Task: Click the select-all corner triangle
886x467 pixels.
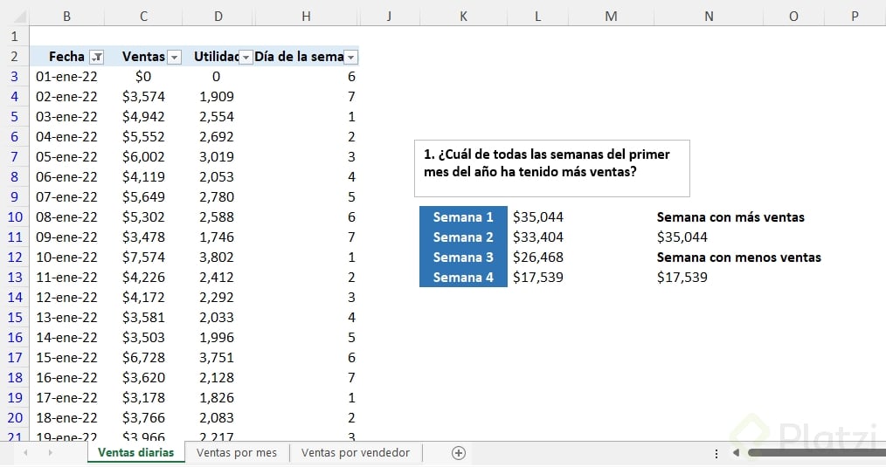Action: pos(19,17)
